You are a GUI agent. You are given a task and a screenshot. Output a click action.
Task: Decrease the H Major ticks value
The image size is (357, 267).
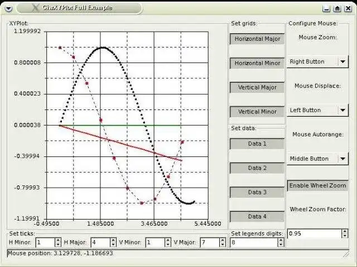pos(113,245)
